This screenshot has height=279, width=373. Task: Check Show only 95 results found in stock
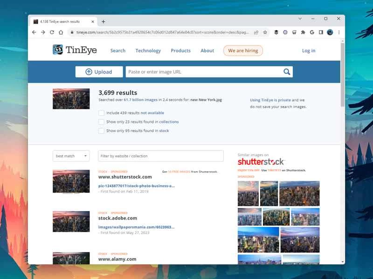[101, 131]
